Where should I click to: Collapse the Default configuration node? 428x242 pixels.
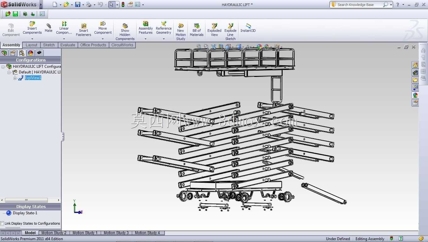pos(9,72)
